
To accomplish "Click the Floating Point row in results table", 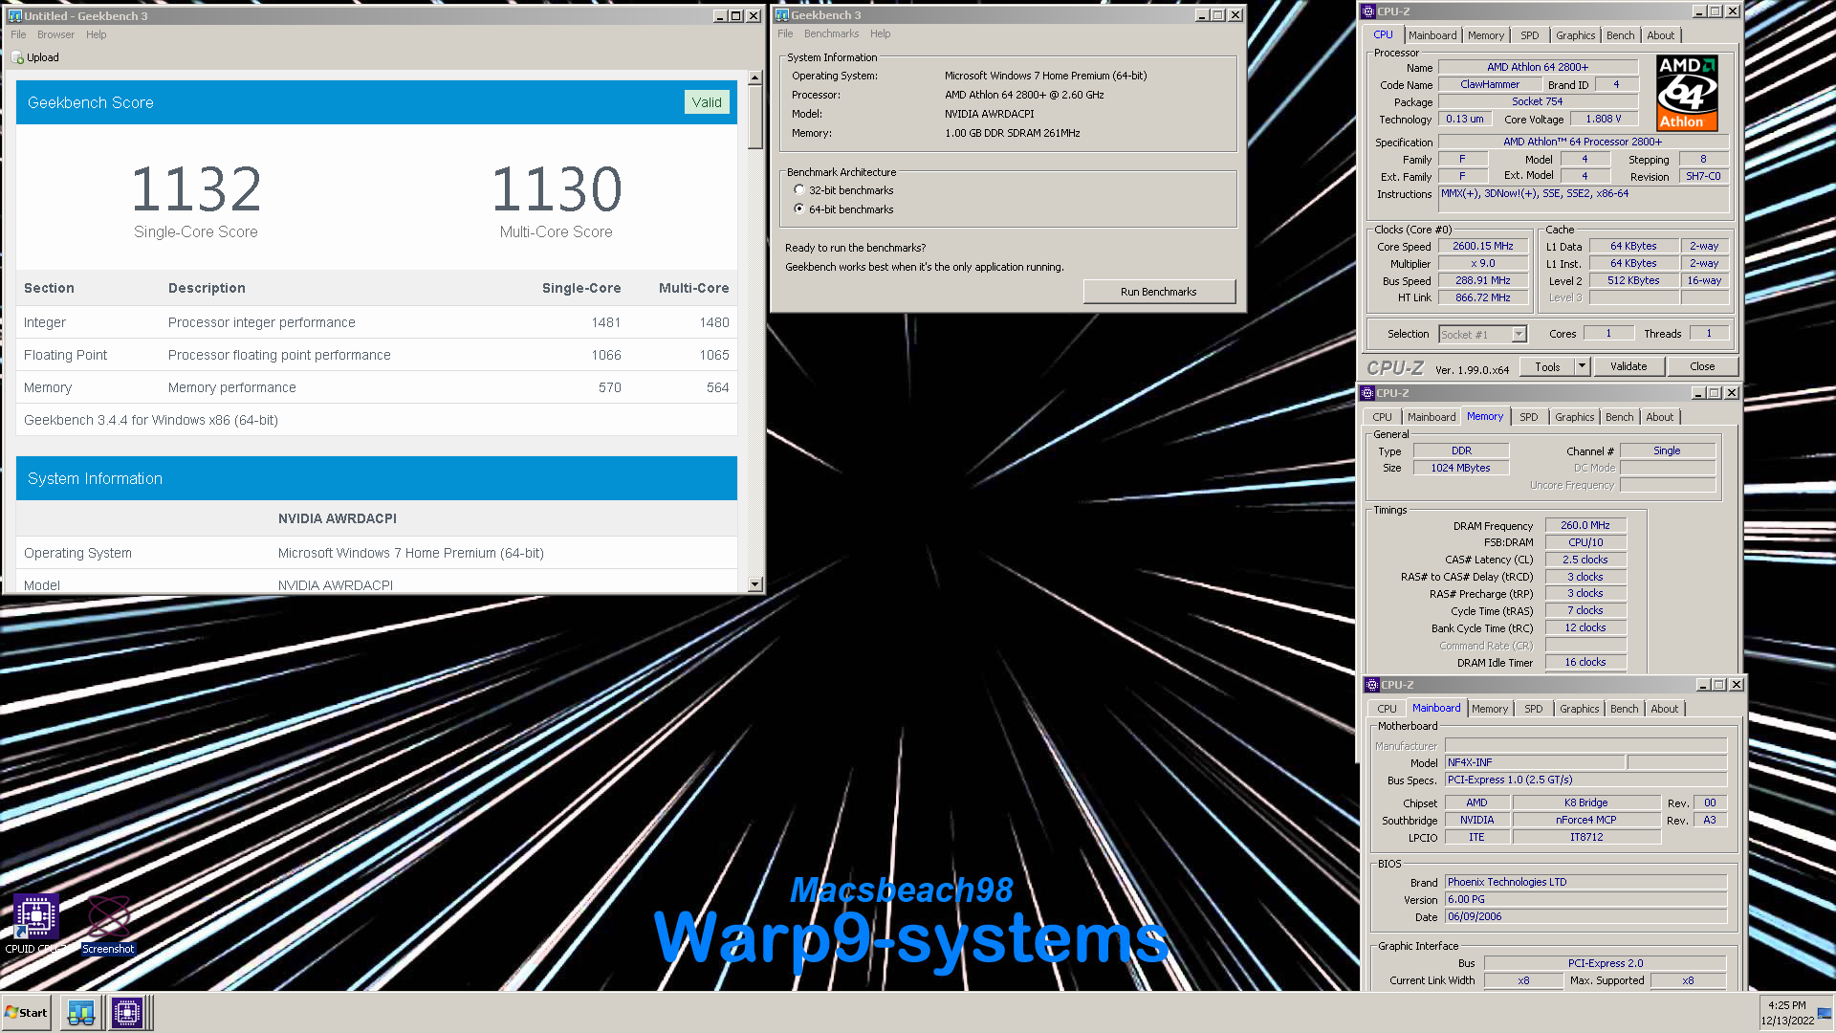I will 376,355.
